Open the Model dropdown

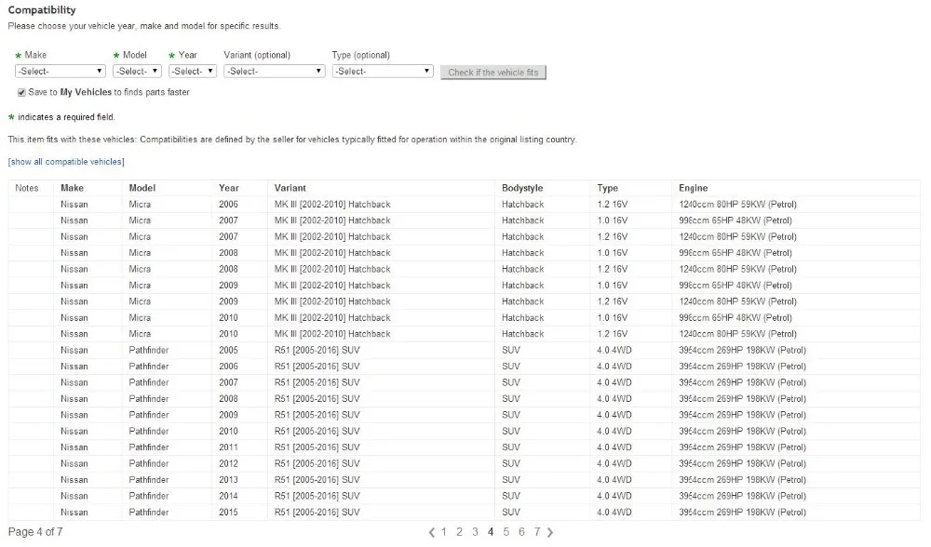point(137,72)
